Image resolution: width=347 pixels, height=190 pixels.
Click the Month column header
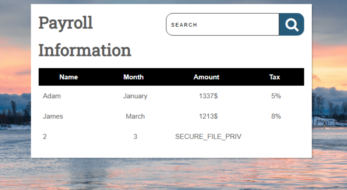tap(133, 77)
